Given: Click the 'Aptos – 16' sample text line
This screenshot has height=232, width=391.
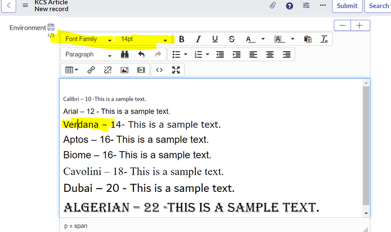Looking at the screenshot, I should (136, 140).
